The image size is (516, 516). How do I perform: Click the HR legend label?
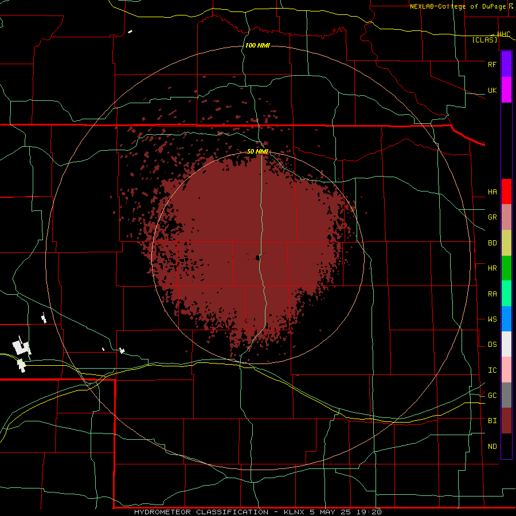tap(492, 268)
